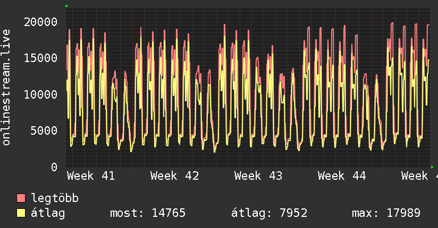
Task: Click the 20000 y-axis label
Action: (40, 22)
